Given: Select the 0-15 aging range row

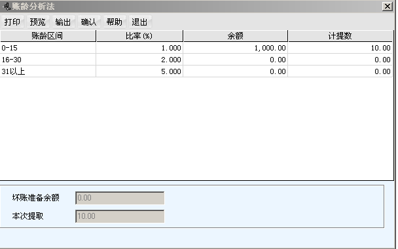Looking at the screenshot, I should (196, 48).
